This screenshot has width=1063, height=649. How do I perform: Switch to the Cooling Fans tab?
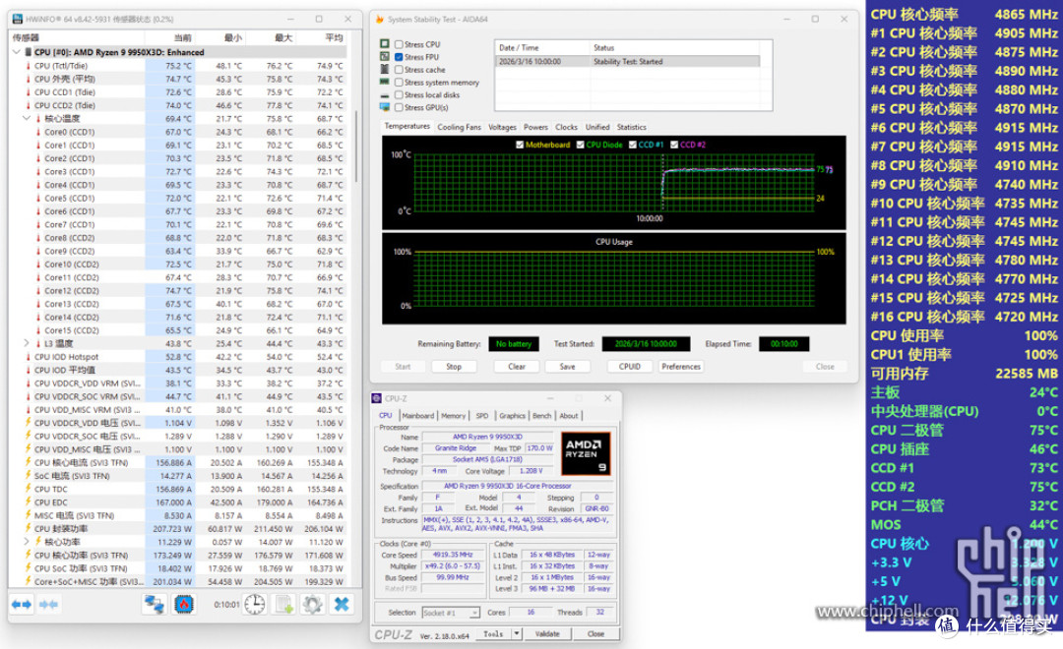click(x=459, y=128)
